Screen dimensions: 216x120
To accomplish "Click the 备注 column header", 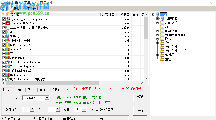I will 136,14.
